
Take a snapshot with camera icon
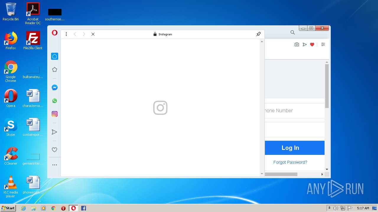pyautogui.click(x=297, y=44)
